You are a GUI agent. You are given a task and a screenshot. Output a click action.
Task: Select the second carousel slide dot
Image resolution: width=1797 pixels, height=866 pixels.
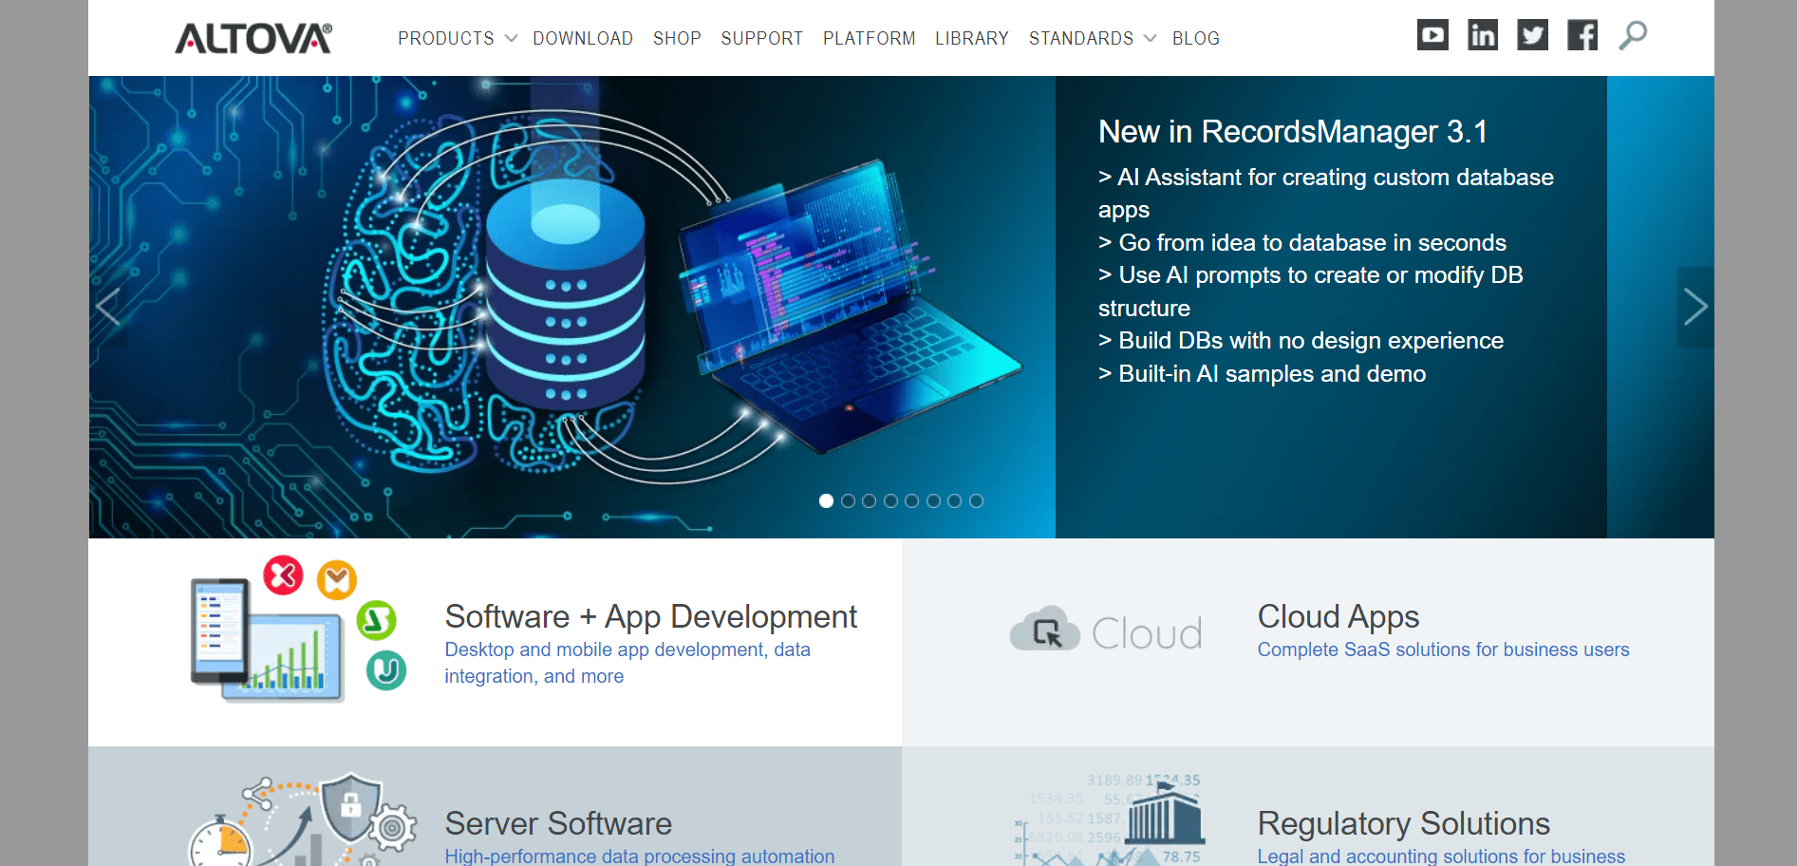coord(848,500)
